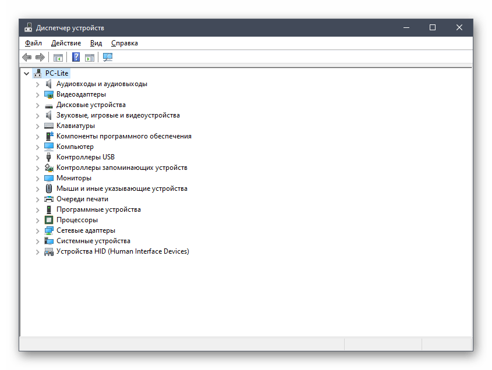Viewport: 492px width, 370px height.
Task: Show or hide the console tree toolbar icon
Action: click(x=58, y=58)
